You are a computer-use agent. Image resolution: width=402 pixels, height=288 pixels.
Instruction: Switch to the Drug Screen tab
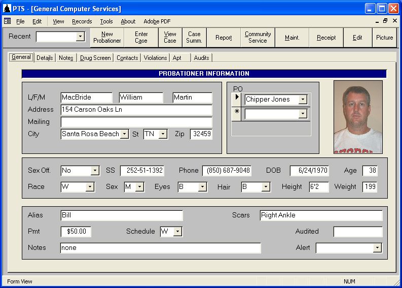tap(95, 58)
